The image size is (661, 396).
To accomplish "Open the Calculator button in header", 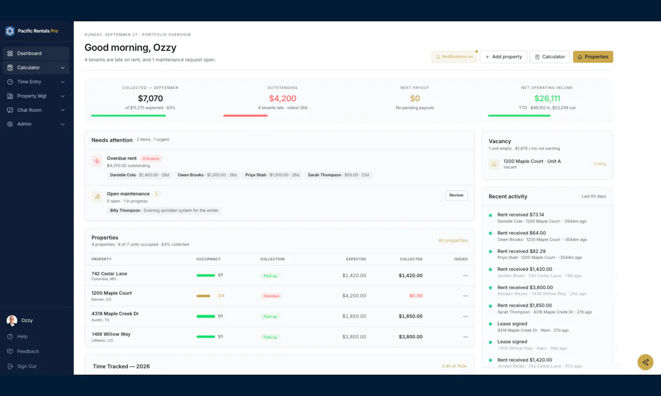I will coord(550,57).
